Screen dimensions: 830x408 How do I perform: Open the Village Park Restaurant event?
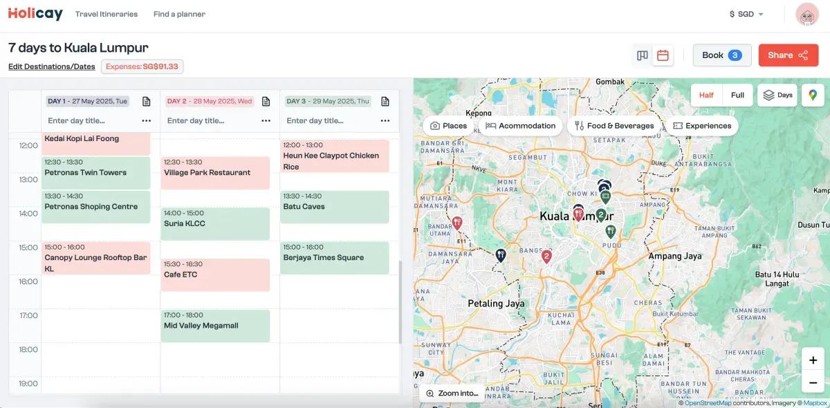click(x=215, y=173)
